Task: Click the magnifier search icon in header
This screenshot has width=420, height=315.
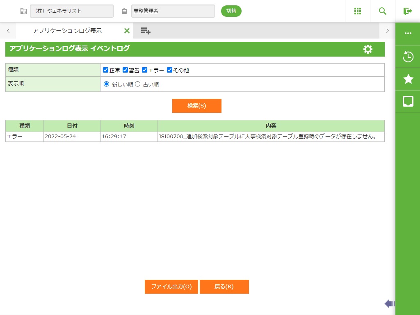Action: coord(383,11)
